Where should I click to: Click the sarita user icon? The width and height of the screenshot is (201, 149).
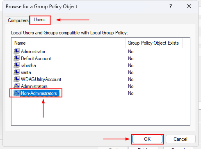[17, 72]
